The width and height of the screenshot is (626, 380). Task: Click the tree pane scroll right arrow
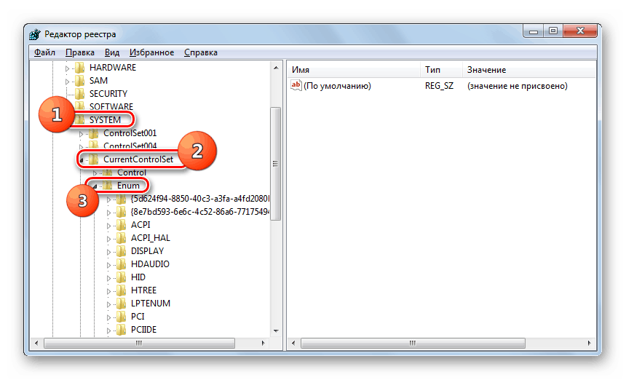[x=263, y=343]
